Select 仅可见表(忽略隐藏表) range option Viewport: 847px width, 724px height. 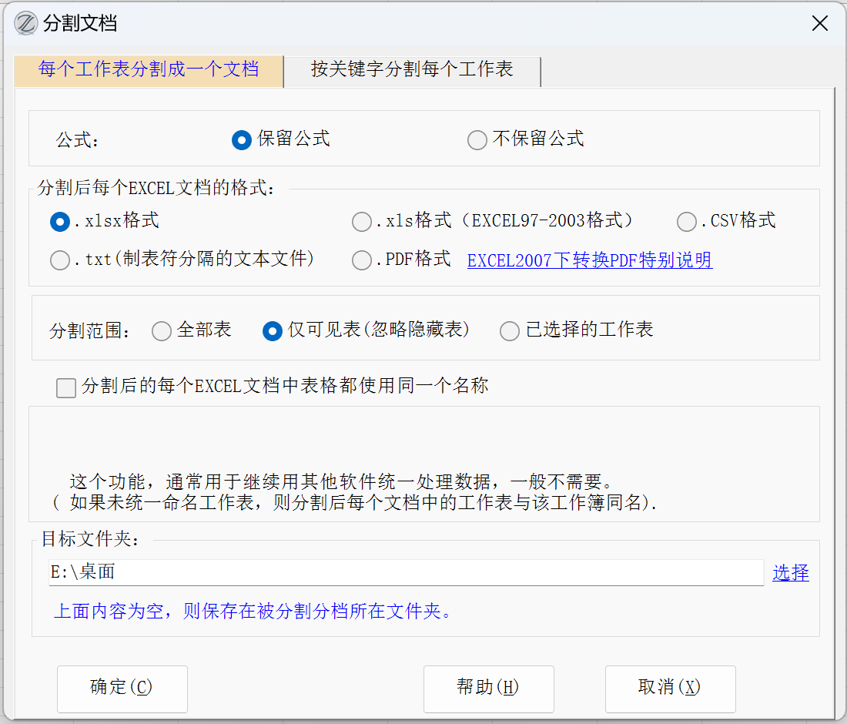tap(273, 331)
